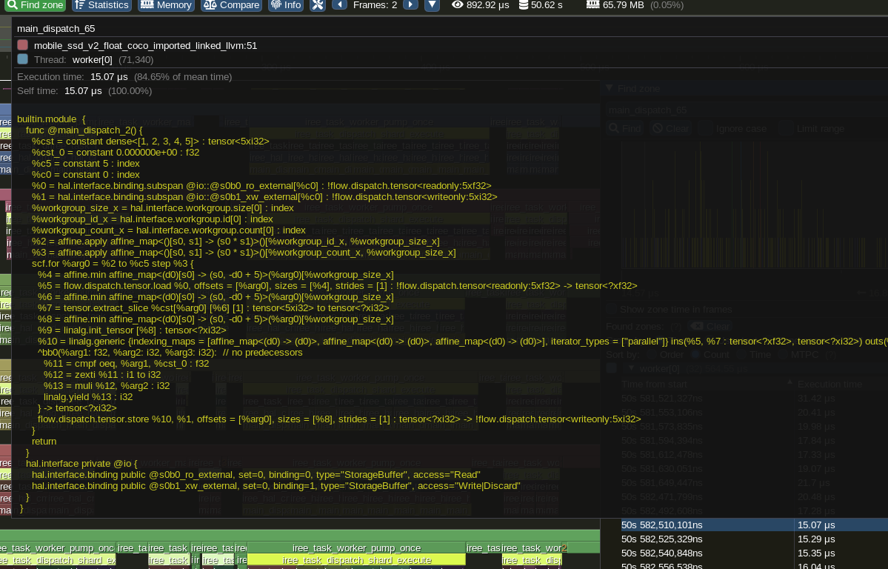Open the frame set dropdown arrow
Viewport: 888px width, 569px height.
point(432,5)
